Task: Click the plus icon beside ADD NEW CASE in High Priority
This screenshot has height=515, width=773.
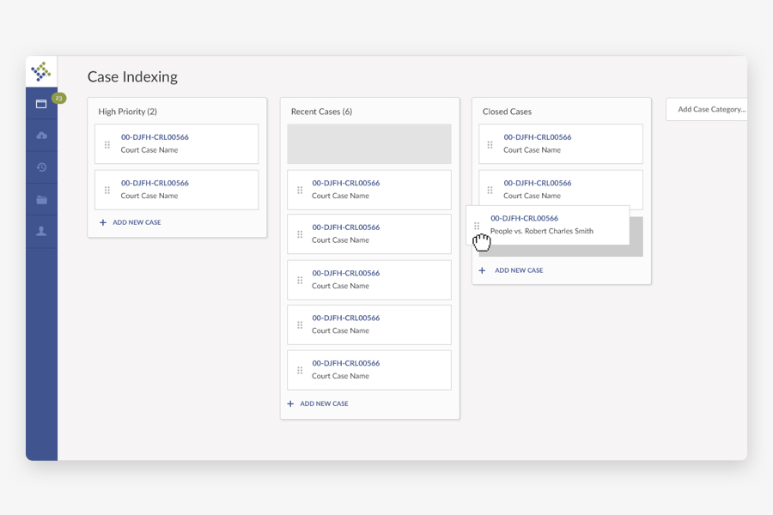Action: [102, 221]
